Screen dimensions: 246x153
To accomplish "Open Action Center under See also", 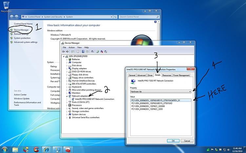I will [20, 95].
